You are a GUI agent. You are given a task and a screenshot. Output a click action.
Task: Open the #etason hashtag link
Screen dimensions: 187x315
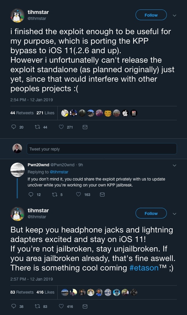(144, 267)
